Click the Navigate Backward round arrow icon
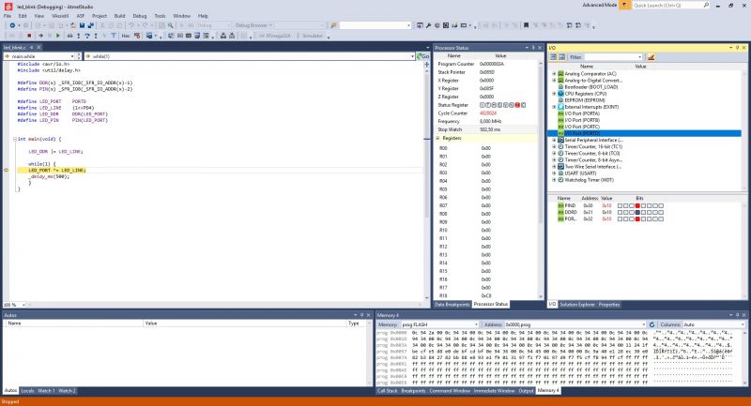The height and width of the screenshot is (406, 751). [x=12, y=25]
